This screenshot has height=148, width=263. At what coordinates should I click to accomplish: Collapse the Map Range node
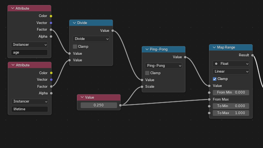click(214, 47)
